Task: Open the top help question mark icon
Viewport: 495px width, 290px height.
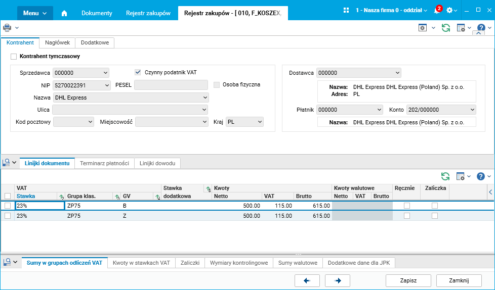Action: pos(481,28)
